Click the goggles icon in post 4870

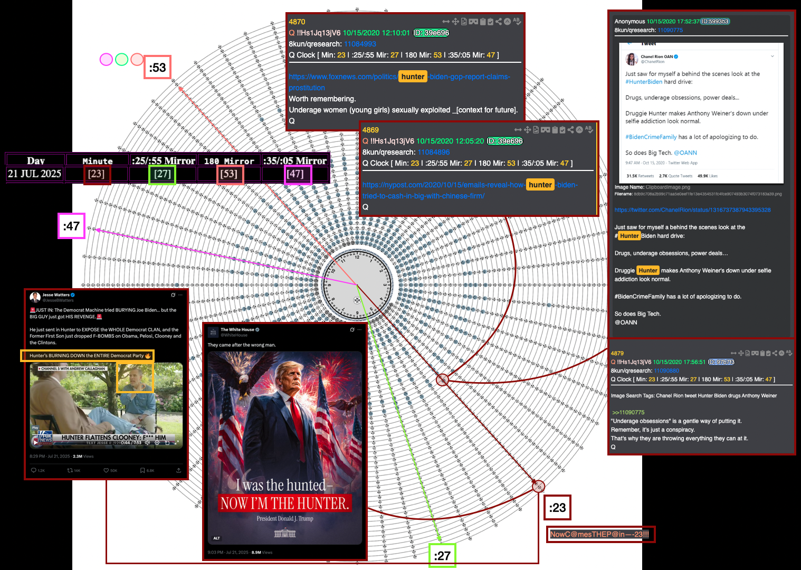[x=473, y=22]
